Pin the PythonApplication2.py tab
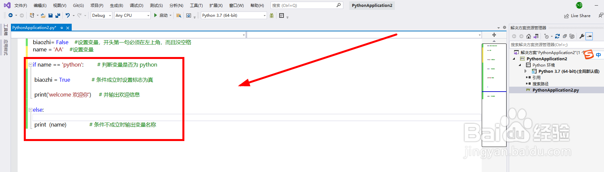Screen dimensions: 604x172 [62, 28]
